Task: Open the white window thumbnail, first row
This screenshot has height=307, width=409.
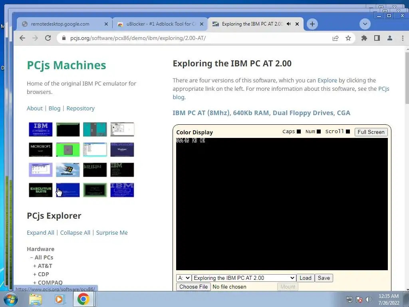Action: click(122, 129)
